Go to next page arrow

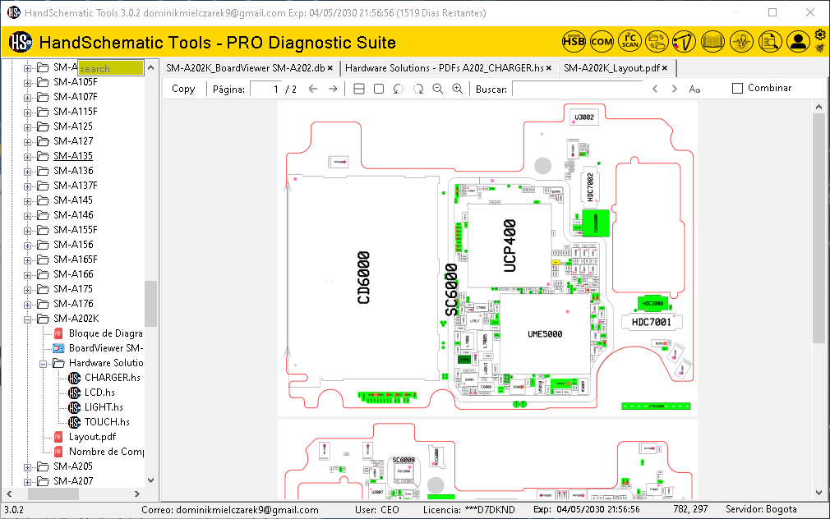[333, 89]
